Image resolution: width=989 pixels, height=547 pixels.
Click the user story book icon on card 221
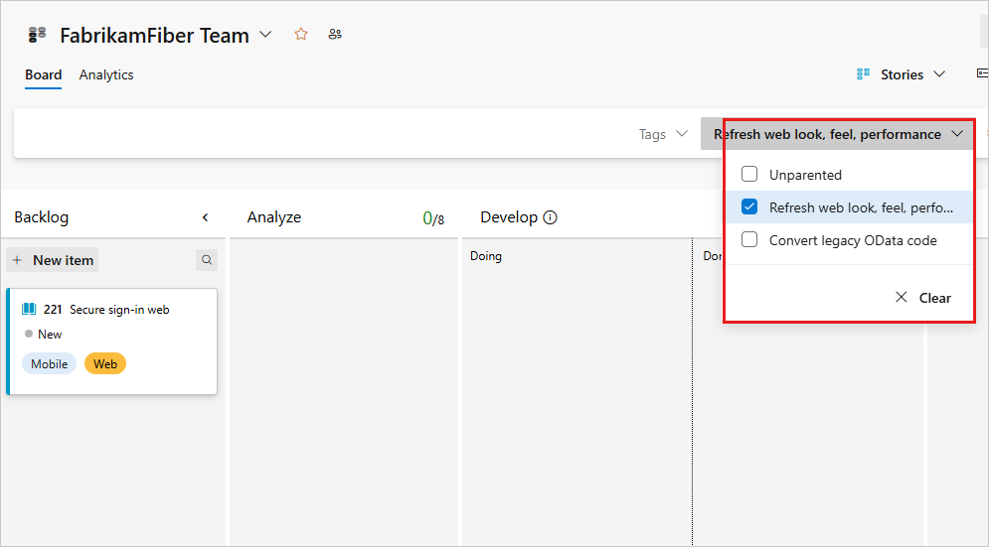[x=29, y=309]
